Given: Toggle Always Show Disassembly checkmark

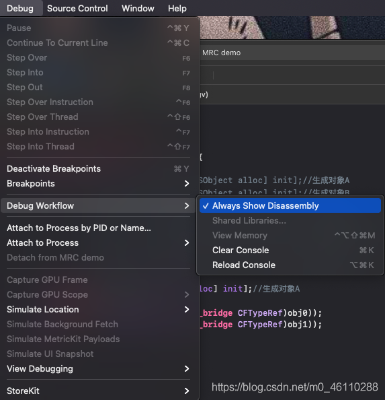Looking at the screenshot, I should pos(206,206).
